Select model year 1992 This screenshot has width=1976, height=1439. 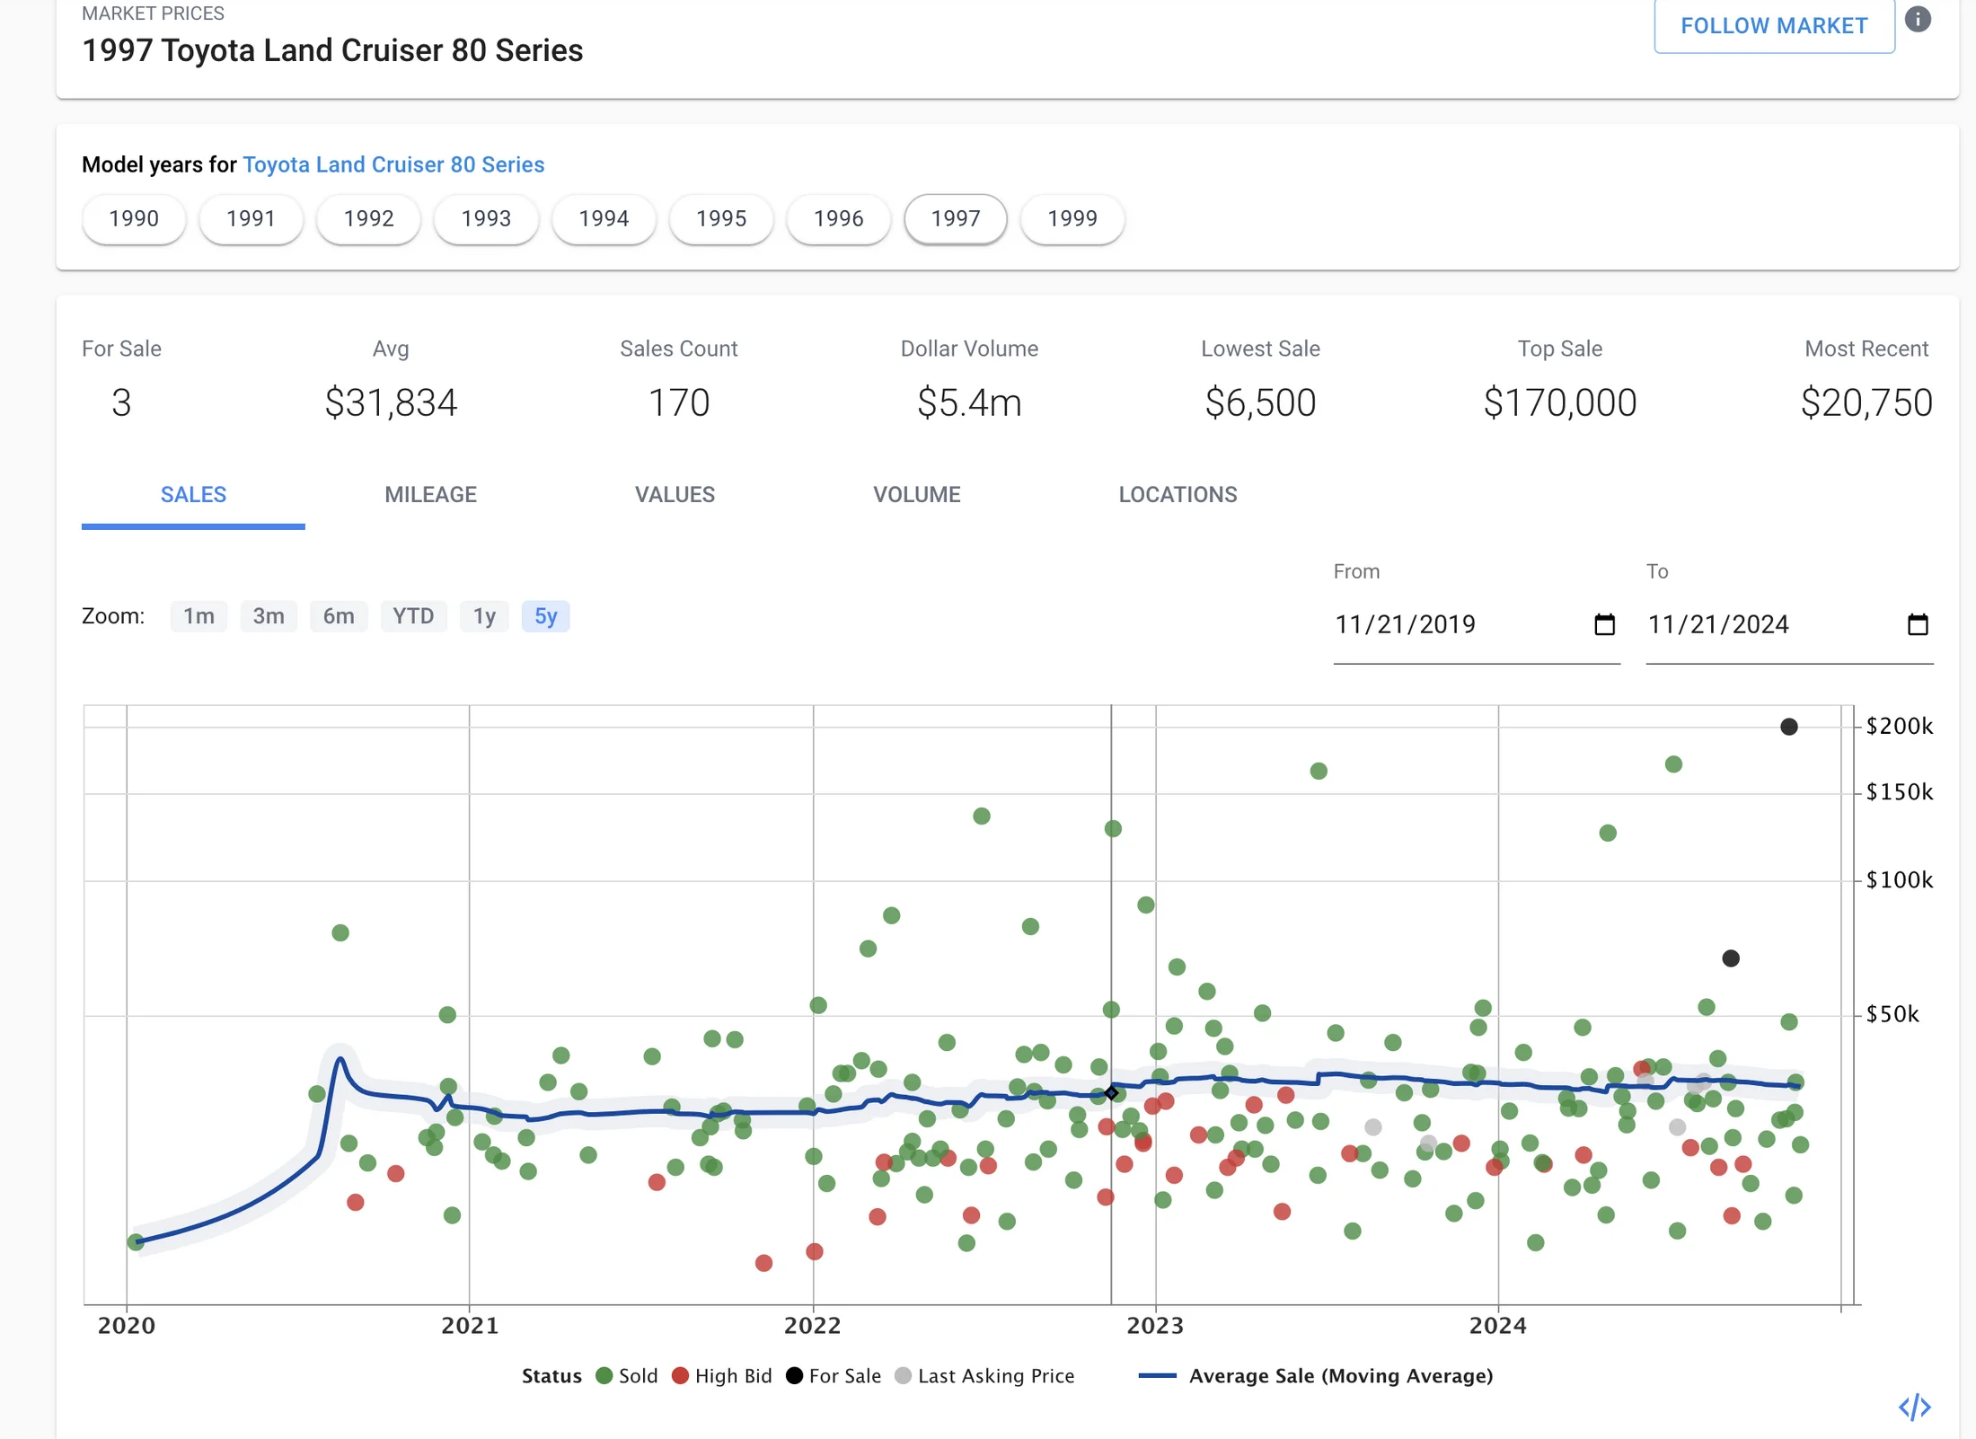point(368,218)
